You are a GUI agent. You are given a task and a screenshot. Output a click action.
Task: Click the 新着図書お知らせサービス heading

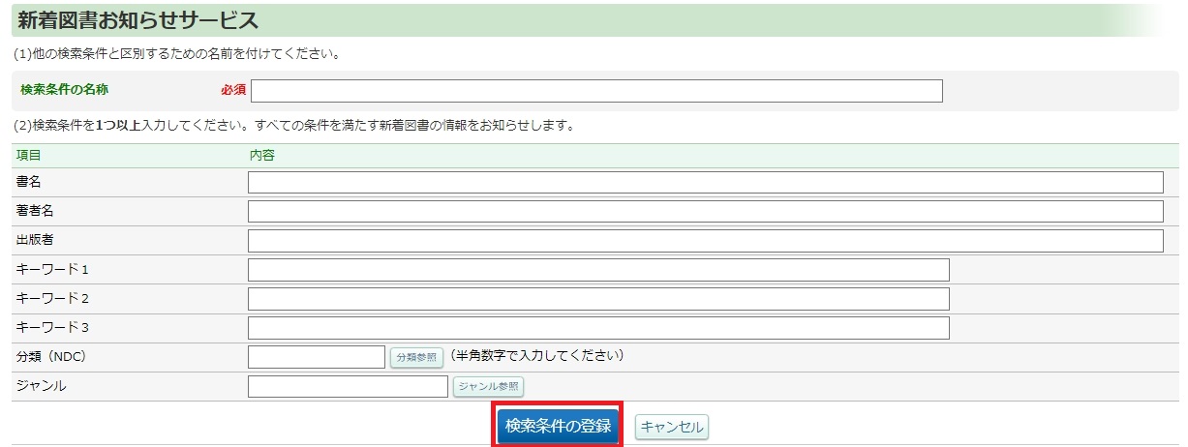pyautogui.click(x=137, y=19)
